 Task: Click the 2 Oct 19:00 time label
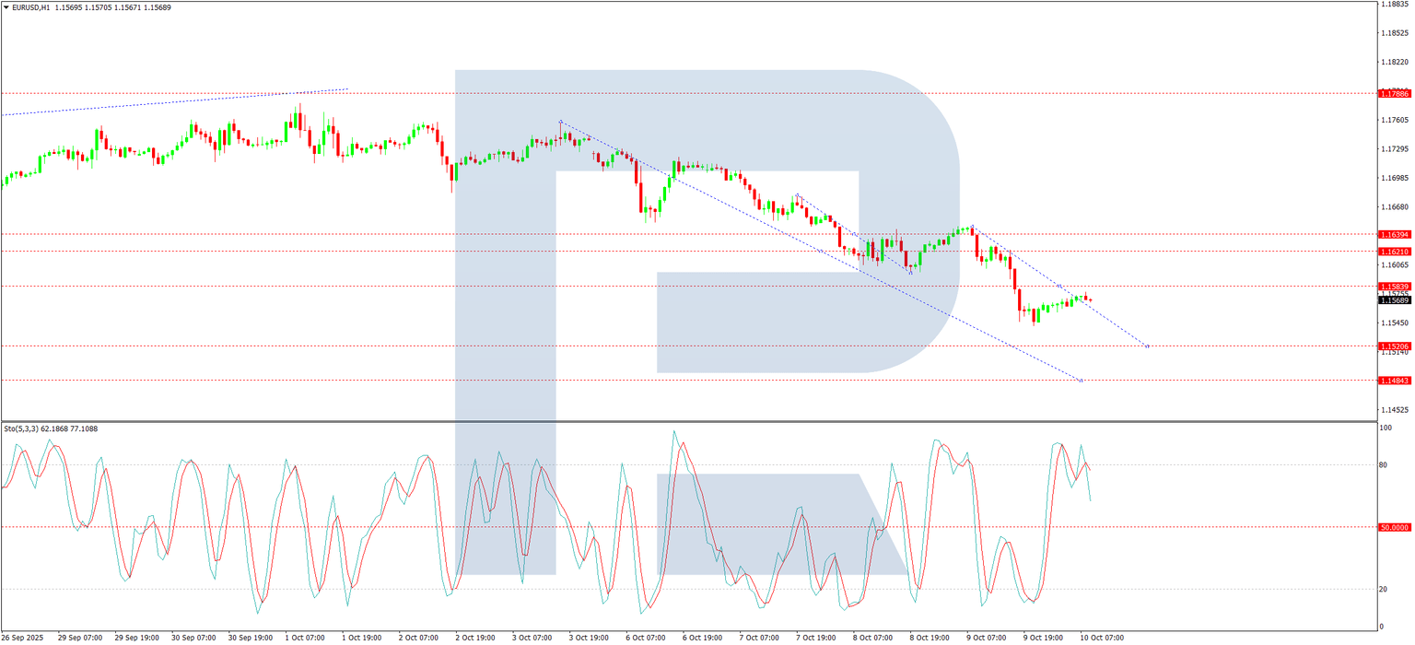477,638
